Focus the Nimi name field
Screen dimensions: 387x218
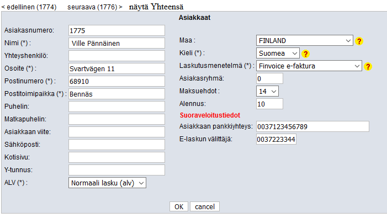(116, 43)
